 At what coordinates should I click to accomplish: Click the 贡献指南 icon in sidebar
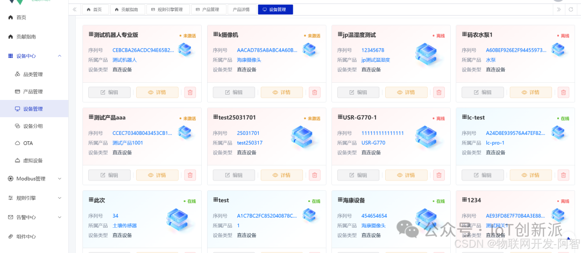[x=10, y=37]
